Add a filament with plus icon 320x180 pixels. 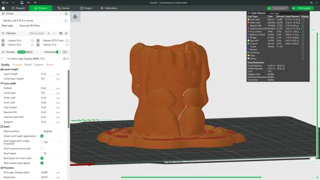click(48, 33)
